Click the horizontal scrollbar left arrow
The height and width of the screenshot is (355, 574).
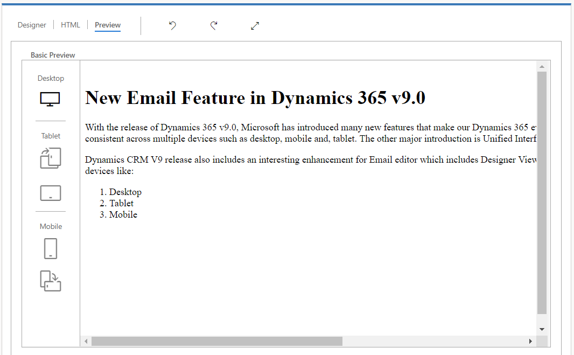86,341
